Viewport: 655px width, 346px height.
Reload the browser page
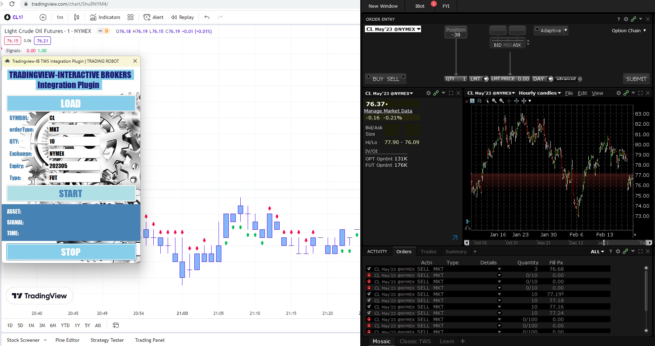click(x=12, y=4)
